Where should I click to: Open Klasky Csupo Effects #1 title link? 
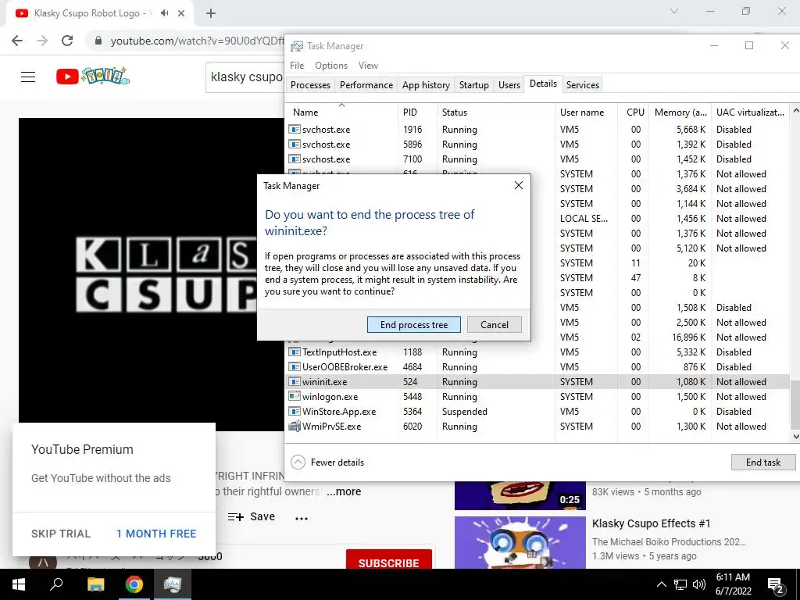(x=651, y=523)
